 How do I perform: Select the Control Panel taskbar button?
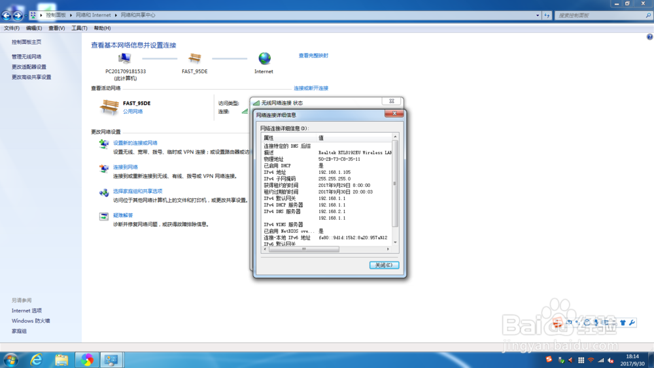(x=111, y=360)
